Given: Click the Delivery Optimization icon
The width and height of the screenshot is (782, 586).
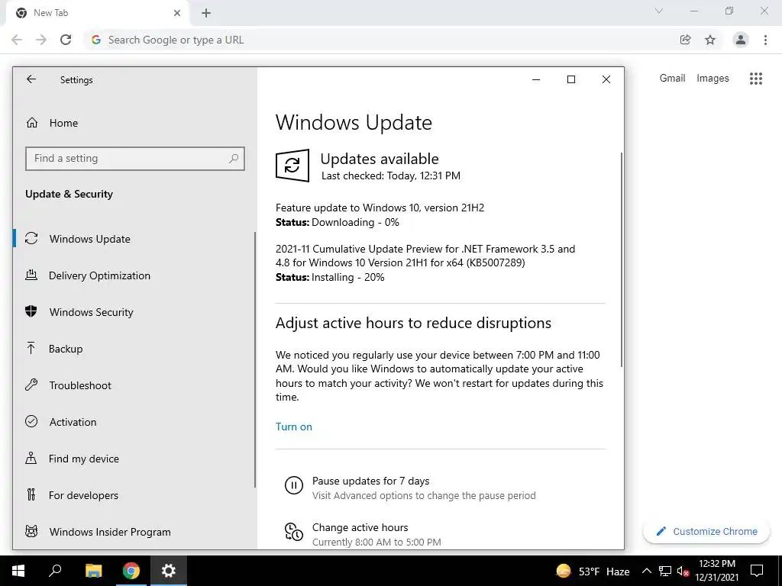Looking at the screenshot, I should click(31, 275).
